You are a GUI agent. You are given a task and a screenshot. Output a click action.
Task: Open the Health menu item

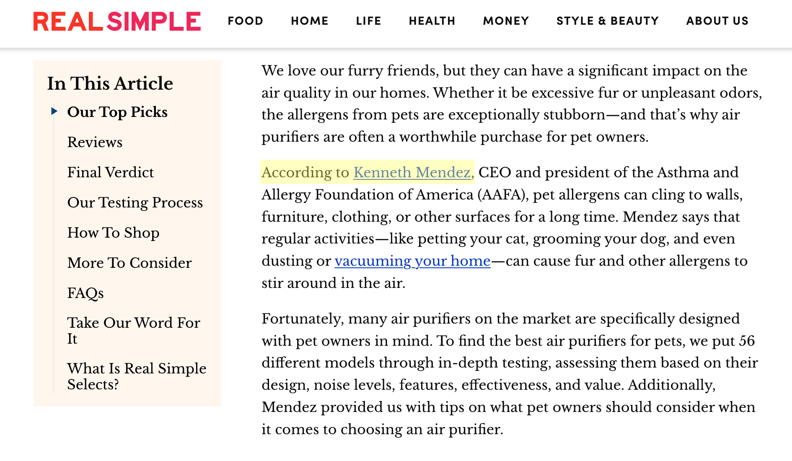click(432, 21)
